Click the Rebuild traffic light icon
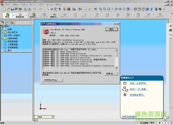The image size is (173, 125). [60, 9]
